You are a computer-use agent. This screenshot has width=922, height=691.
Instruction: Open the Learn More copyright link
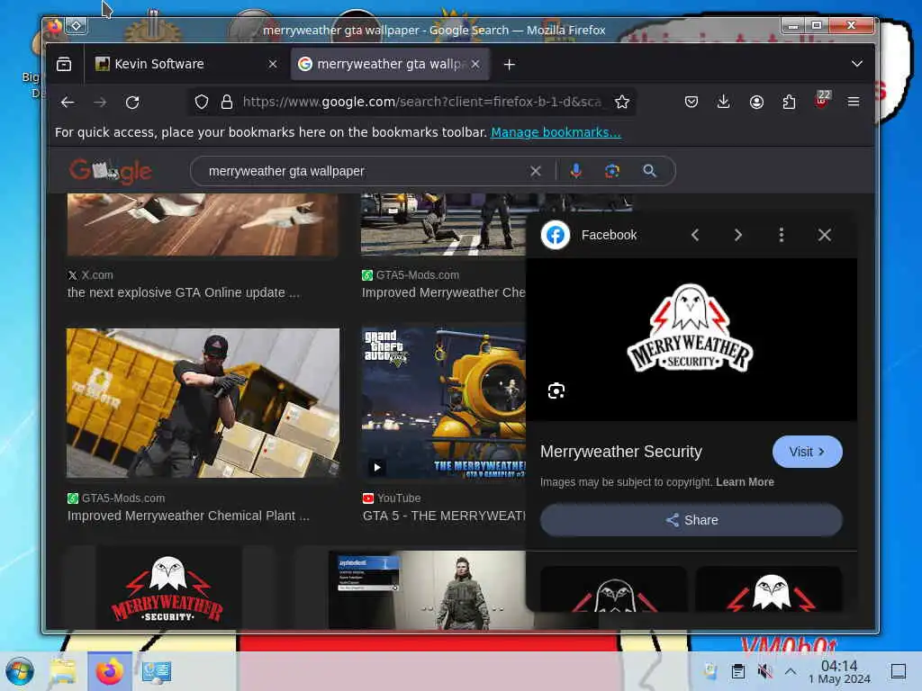pyautogui.click(x=745, y=482)
